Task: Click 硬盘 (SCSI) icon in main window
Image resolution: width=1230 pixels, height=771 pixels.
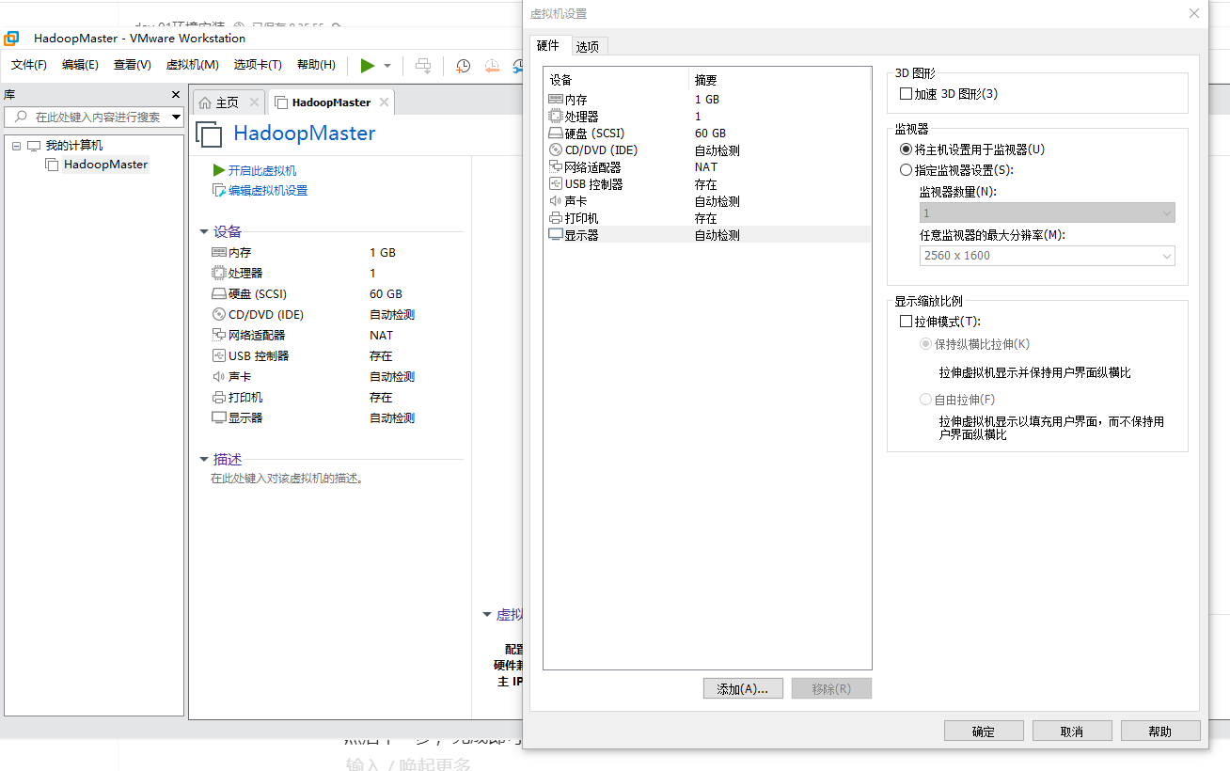Action: coord(219,294)
